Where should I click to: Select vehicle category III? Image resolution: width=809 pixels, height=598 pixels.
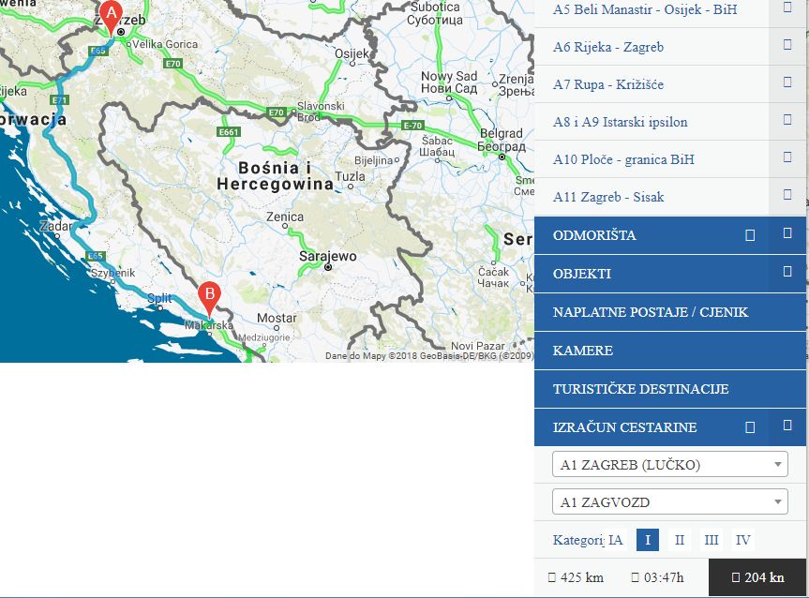[712, 540]
